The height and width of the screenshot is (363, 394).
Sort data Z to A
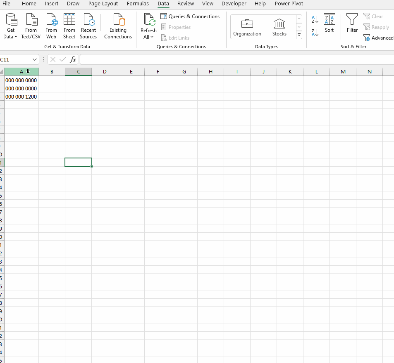(315, 32)
